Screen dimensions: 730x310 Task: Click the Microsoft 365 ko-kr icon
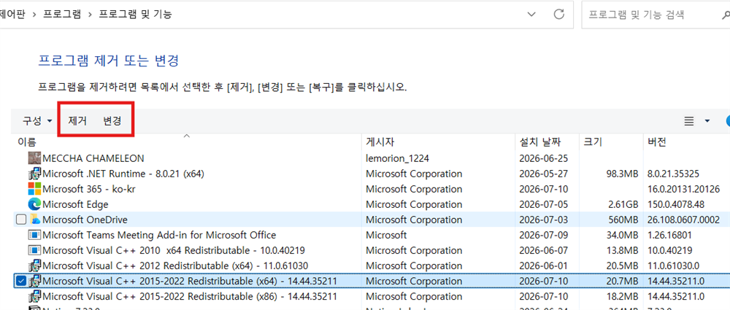pyautogui.click(x=34, y=189)
